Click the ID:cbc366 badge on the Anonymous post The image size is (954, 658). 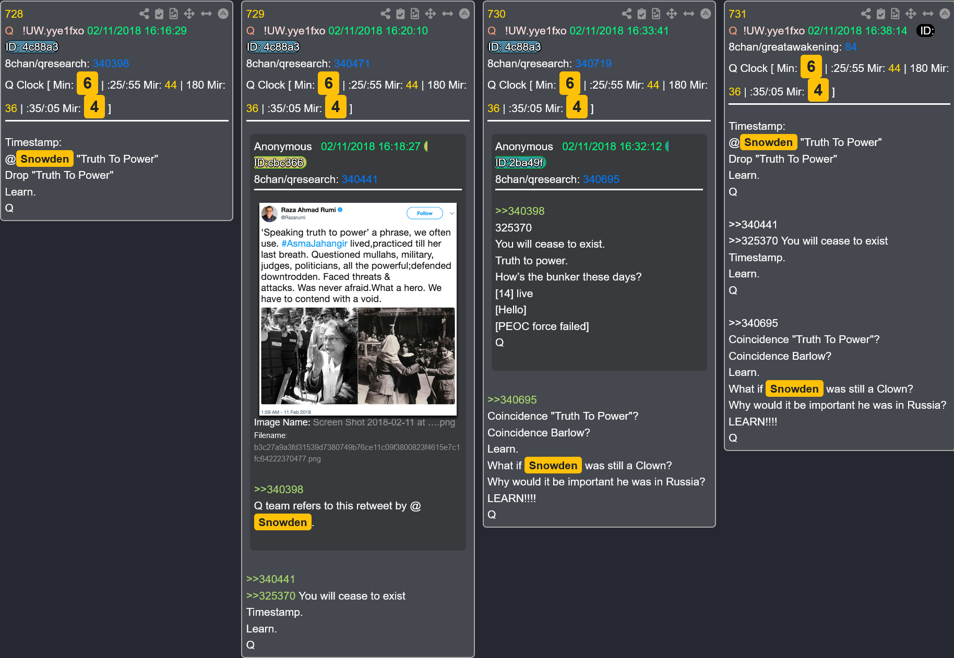(x=280, y=163)
